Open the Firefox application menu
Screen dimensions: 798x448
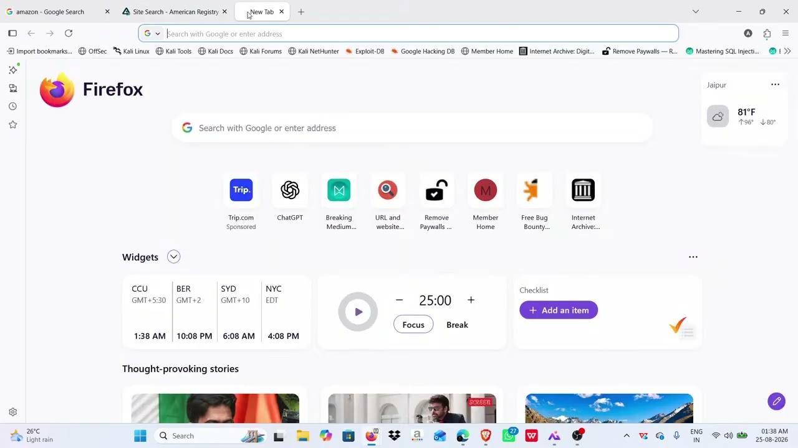[x=786, y=34]
